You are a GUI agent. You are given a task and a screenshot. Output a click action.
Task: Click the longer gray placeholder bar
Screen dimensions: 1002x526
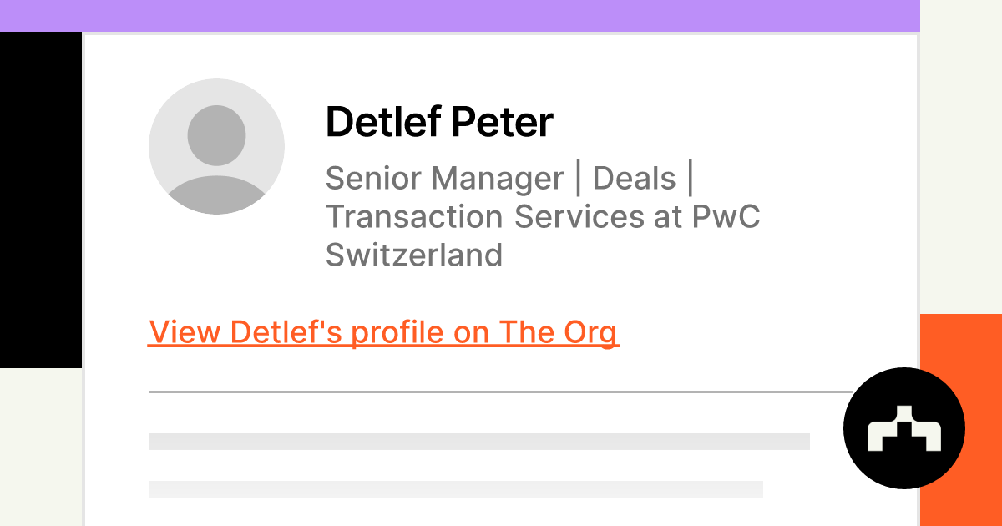[478, 442]
